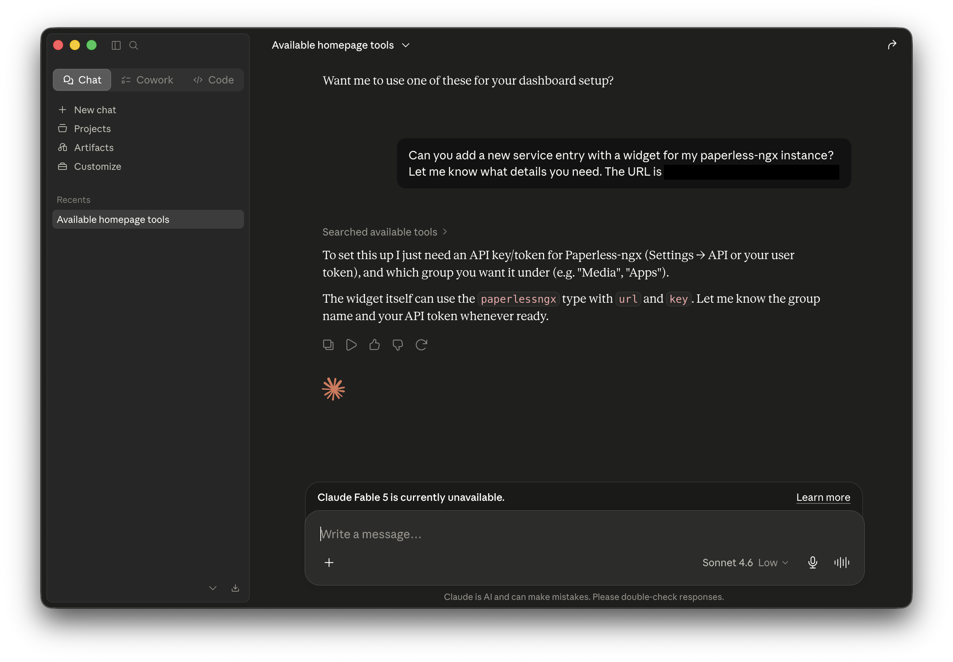Click the 'Claude is AI and can make mistakes' disclaimer
The width and height of the screenshot is (953, 662).
[x=584, y=597]
